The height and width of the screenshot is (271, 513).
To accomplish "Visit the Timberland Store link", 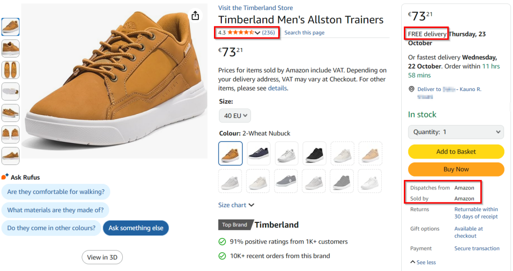I will [255, 8].
